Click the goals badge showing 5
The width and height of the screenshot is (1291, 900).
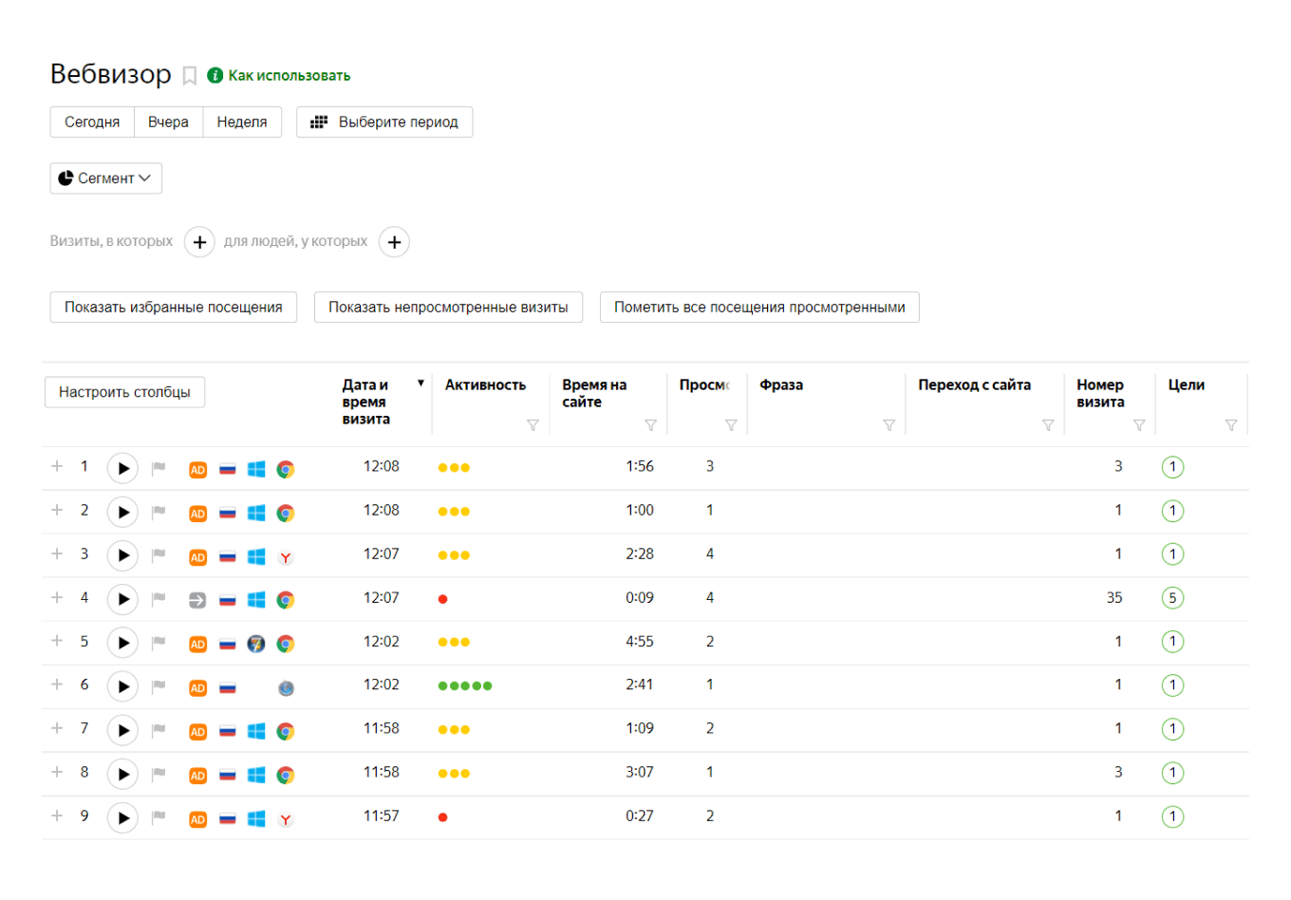(1172, 598)
